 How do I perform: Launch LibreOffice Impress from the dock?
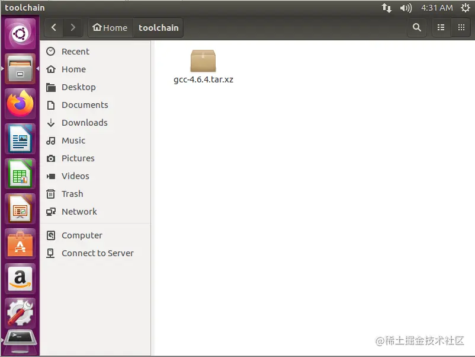[20, 209]
